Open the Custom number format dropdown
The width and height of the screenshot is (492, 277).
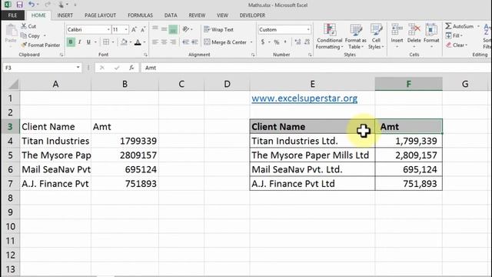pyautogui.click(x=308, y=29)
